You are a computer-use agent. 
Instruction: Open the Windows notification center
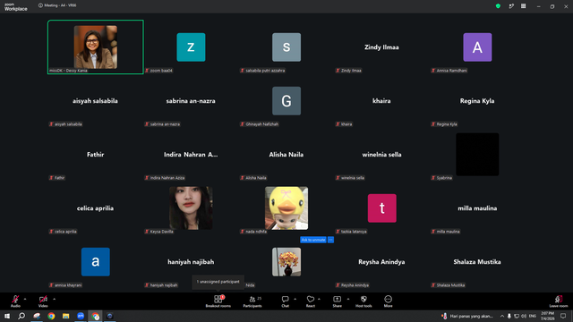[563, 316]
